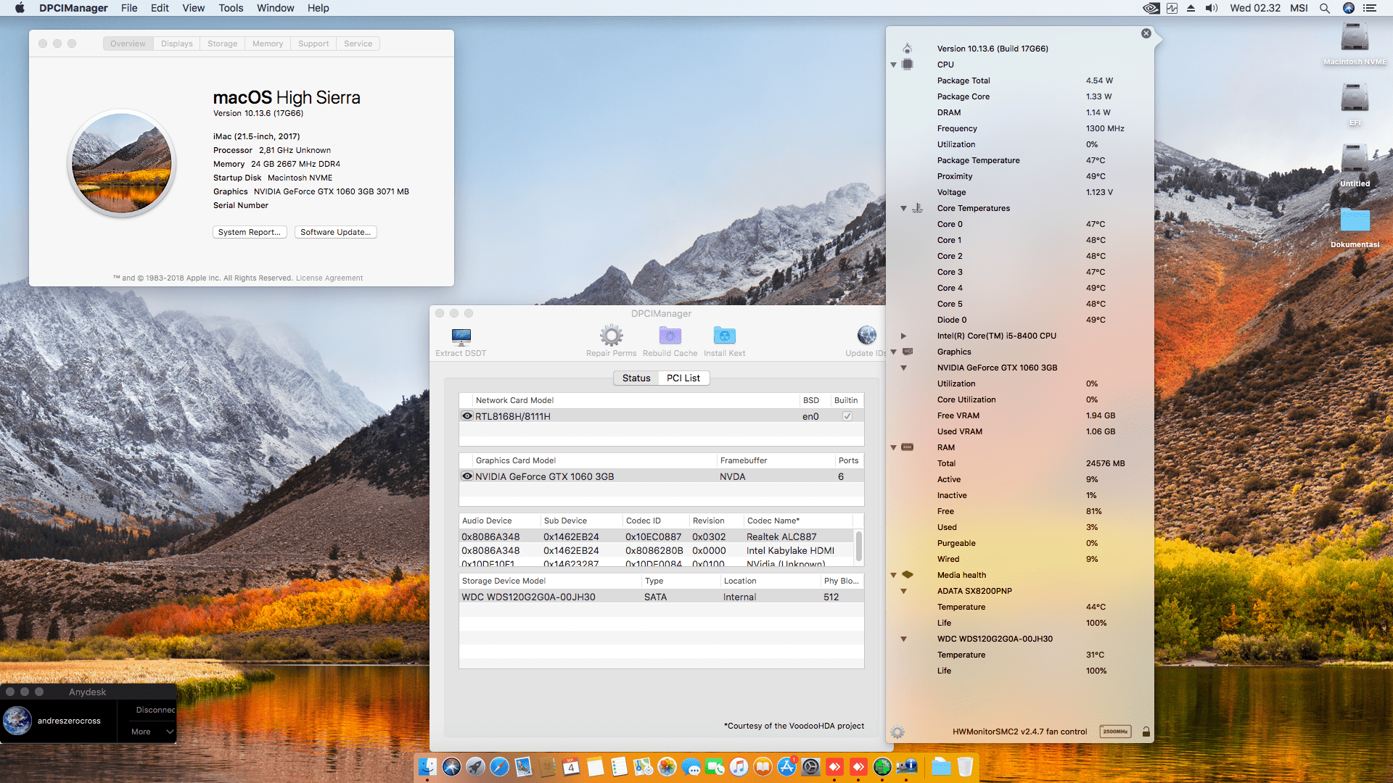Select the Repair Perms gear icon
Viewport: 1393px width, 783px height.
pos(611,335)
